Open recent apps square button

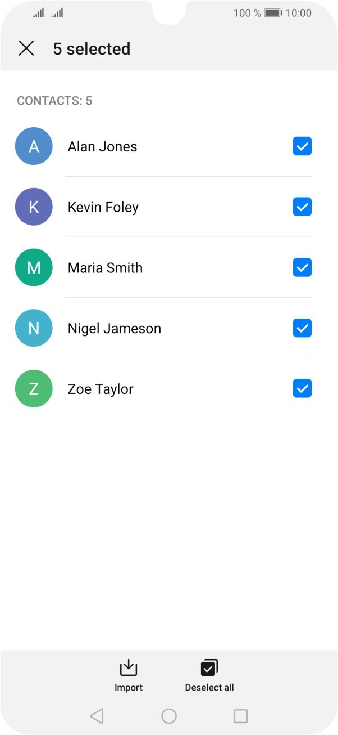coord(240,716)
